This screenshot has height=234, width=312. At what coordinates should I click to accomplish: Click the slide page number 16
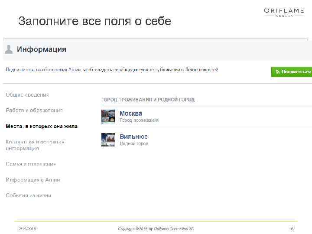point(291,229)
